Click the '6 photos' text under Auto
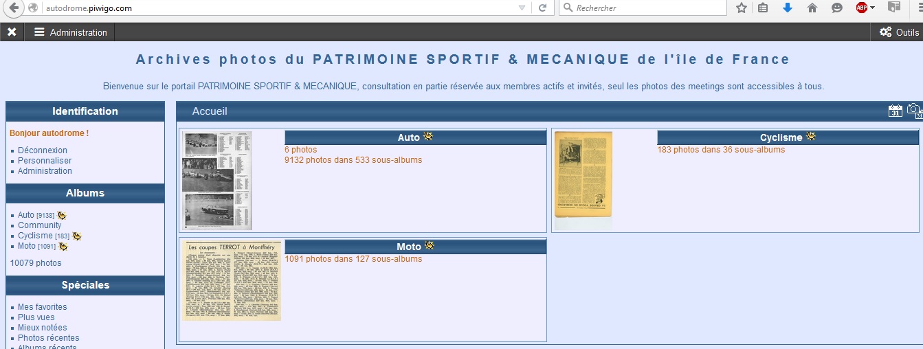 pos(301,150)
